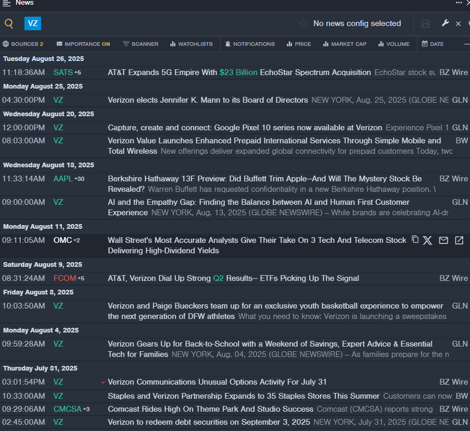Click the SATS ticker symbol

63,72
